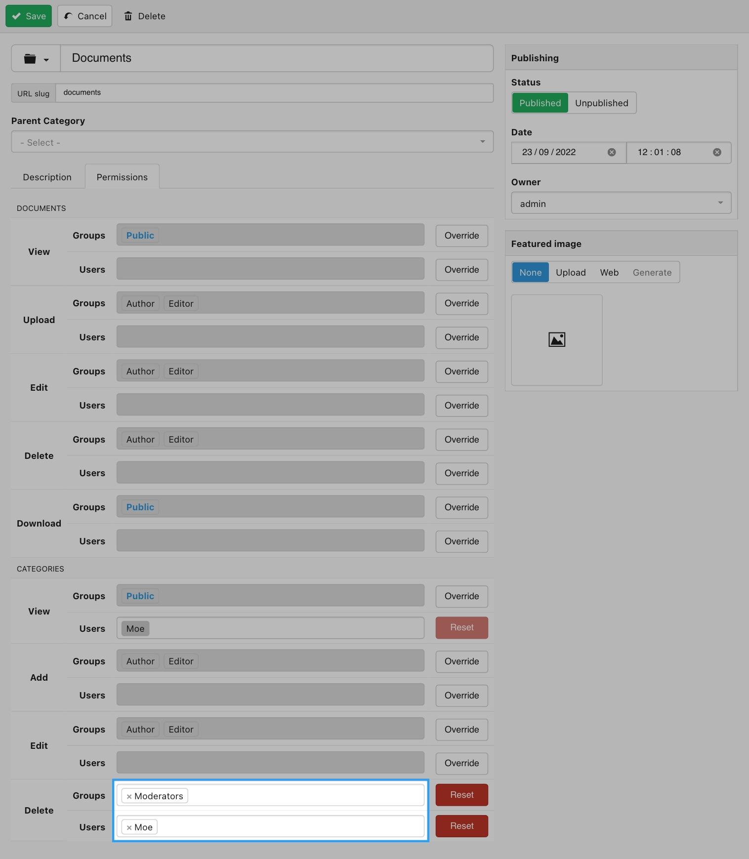The height and width of the screenshot is (859, 749).
Task: Reset the Categories Delete Users permission
Action: click(x=461, y=826)
